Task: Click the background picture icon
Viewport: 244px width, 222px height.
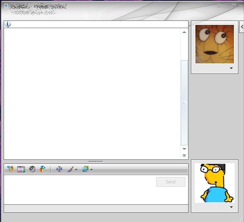Action: [x=85, y=169]
